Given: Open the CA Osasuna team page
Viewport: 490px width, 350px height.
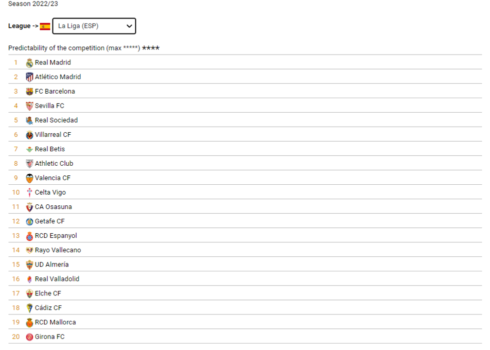Looking at the screenshot, I should pyautogui.click(x=53, y=207).
